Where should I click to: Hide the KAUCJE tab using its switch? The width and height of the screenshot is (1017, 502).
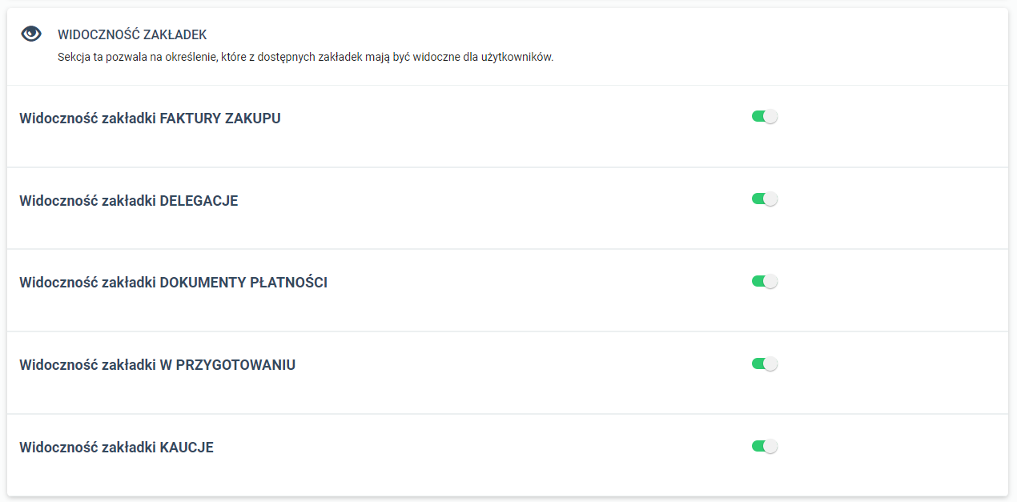click(x=765, y=447)
